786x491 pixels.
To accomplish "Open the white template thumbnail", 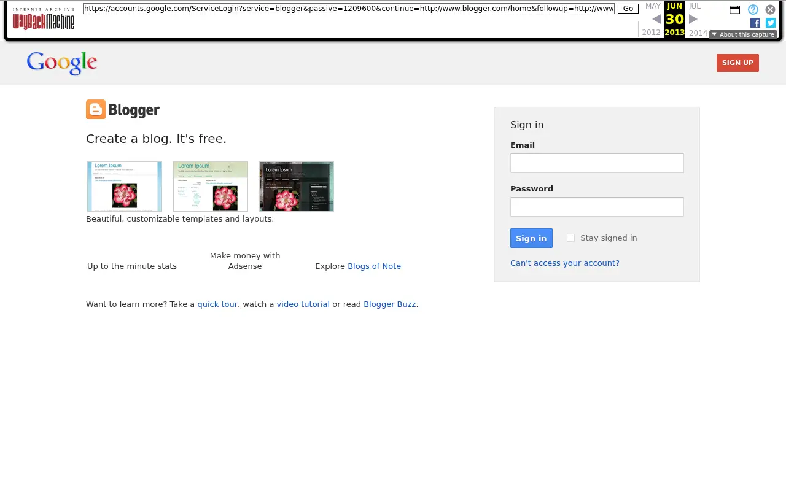I will click(125, 187).
